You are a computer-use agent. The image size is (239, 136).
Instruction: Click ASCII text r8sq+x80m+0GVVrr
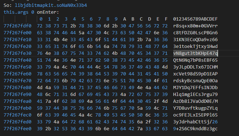coord(195,26)
